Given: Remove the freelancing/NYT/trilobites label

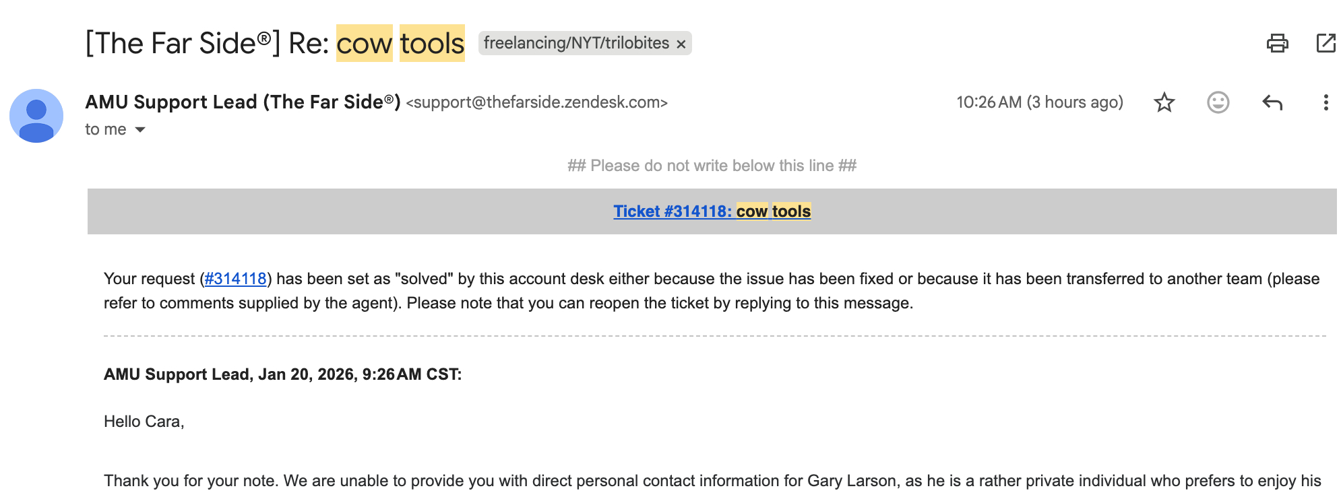Looking at the screenshot, I should [681, 44].
